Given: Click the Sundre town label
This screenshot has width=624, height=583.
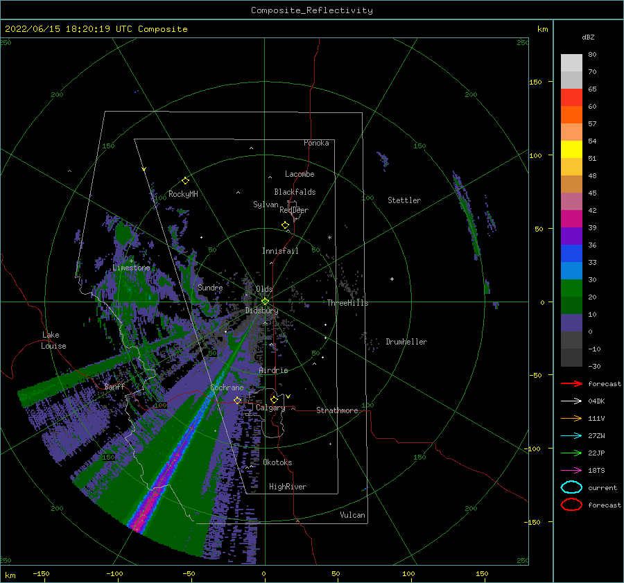Looking at the screenshot, I should point(211,288).
